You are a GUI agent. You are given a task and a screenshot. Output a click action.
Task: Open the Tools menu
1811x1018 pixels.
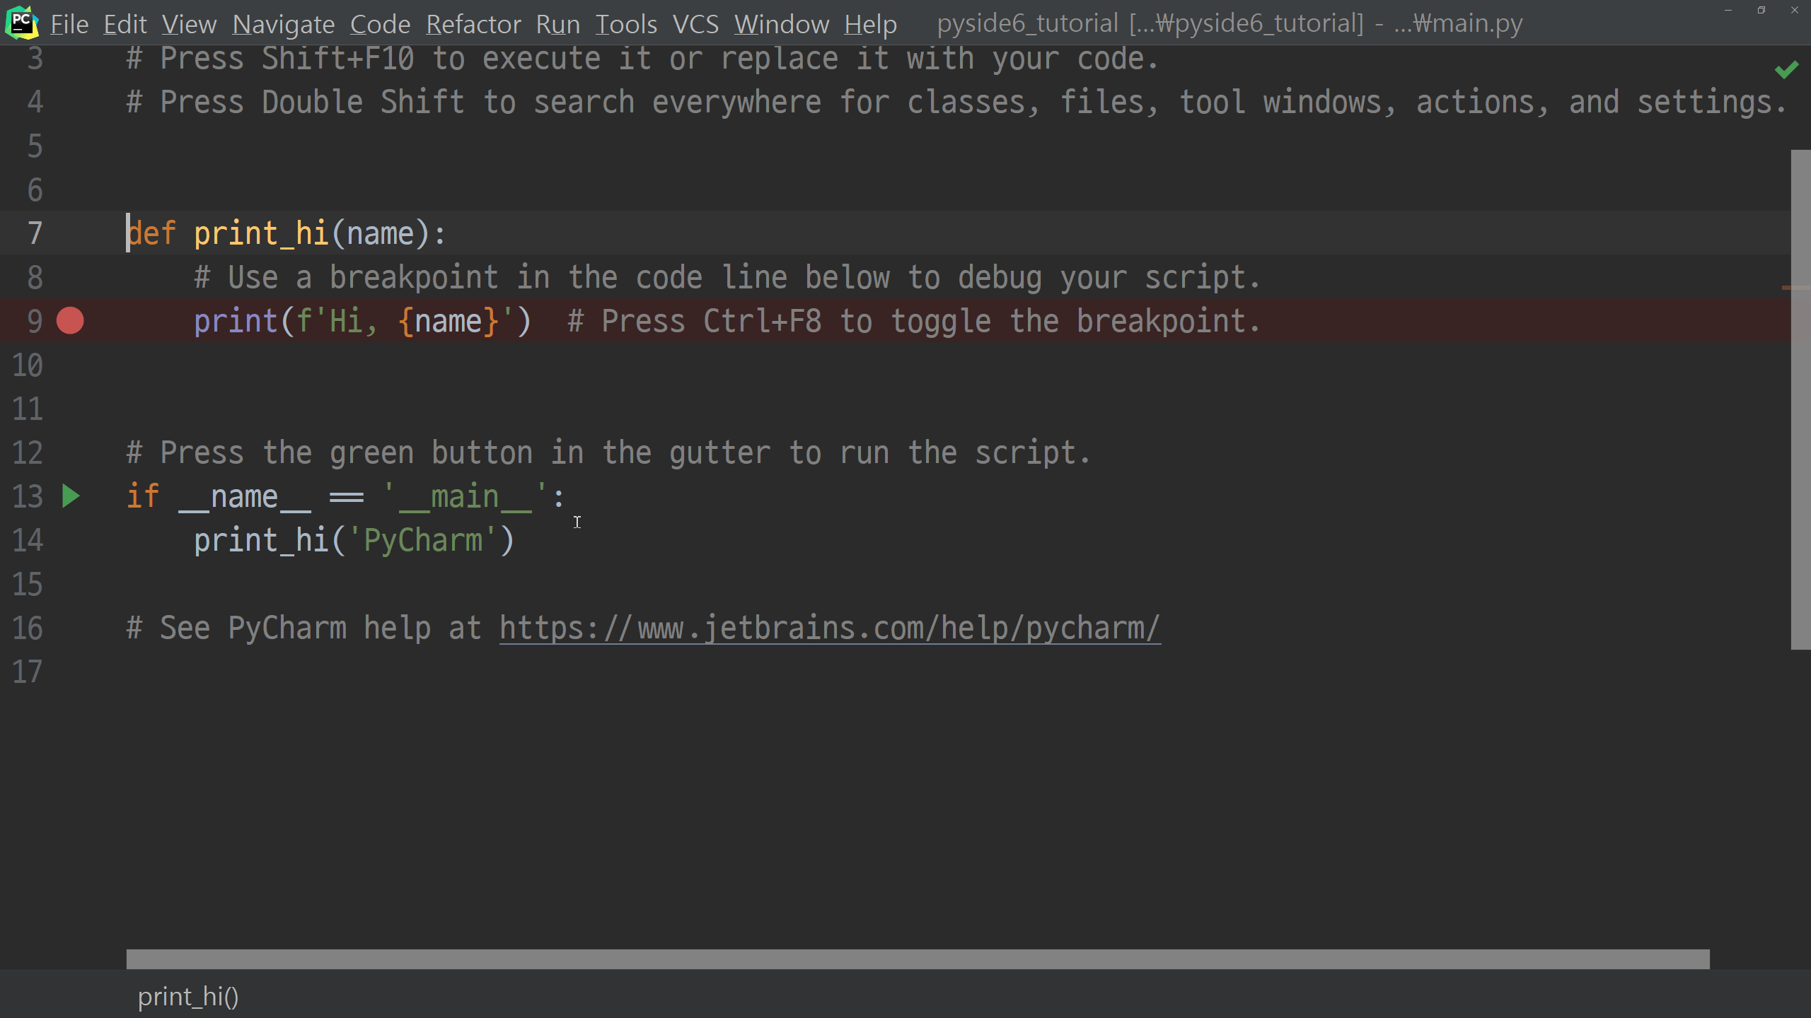click(x=626, y=25)
